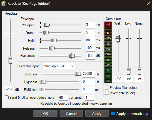The width and height of the screenshot is (152, 120).
Task: Click the Wet +0.0 value field
Action: 118,79
